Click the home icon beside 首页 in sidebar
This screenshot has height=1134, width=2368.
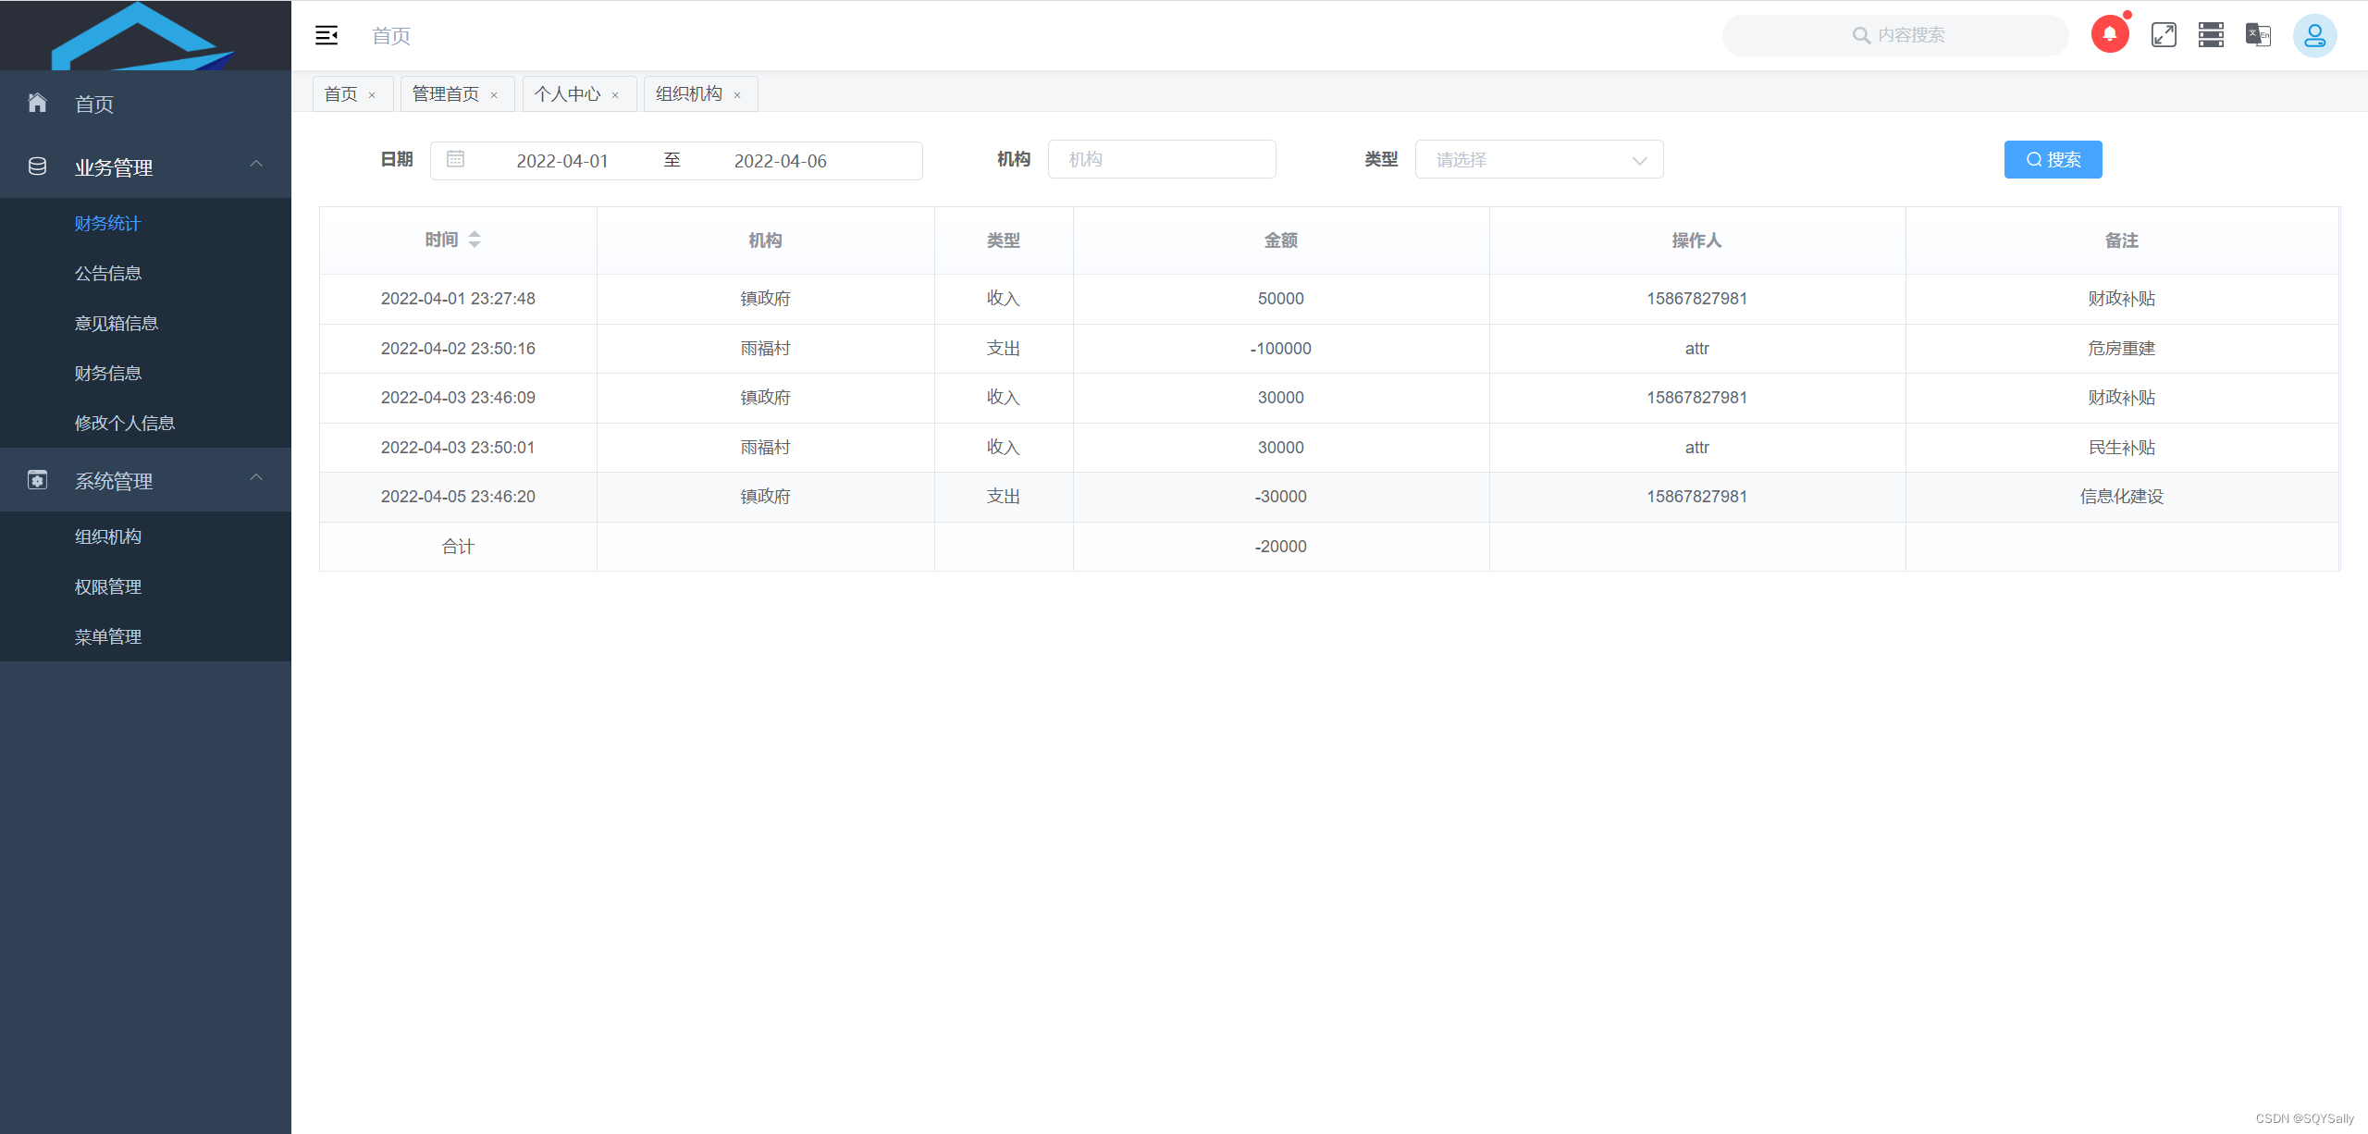point(37,102)
